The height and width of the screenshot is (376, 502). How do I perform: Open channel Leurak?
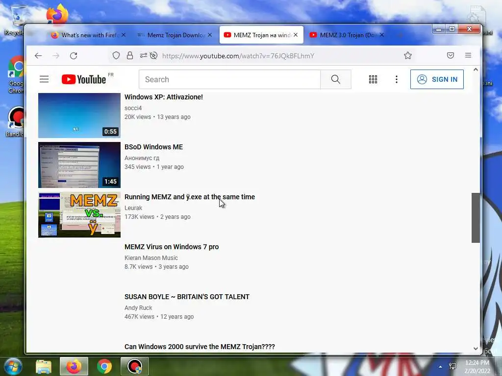133,208
